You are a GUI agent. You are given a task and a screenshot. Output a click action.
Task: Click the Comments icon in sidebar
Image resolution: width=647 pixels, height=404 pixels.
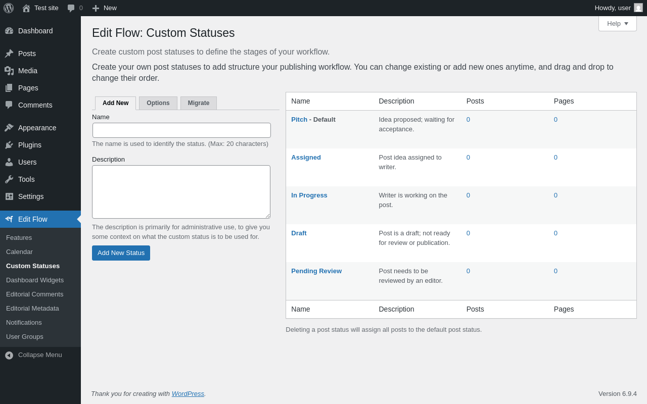point(9,105)
